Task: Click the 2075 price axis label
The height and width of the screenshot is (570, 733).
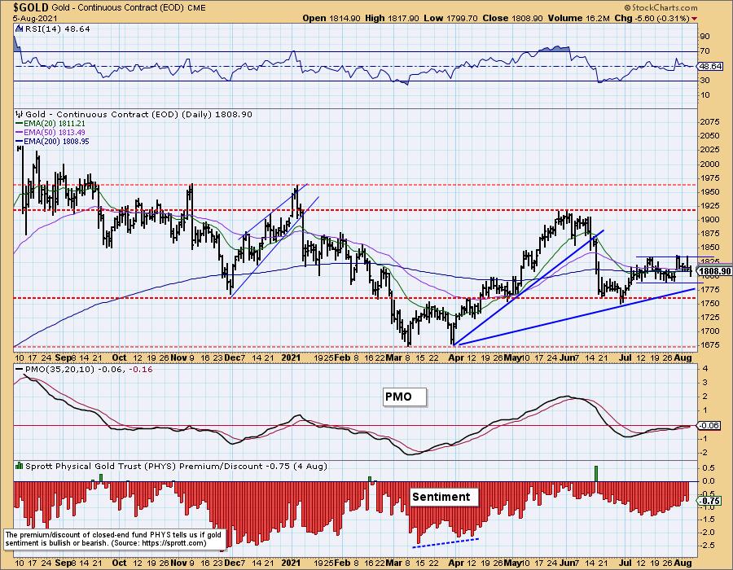Action: point(709,122)
